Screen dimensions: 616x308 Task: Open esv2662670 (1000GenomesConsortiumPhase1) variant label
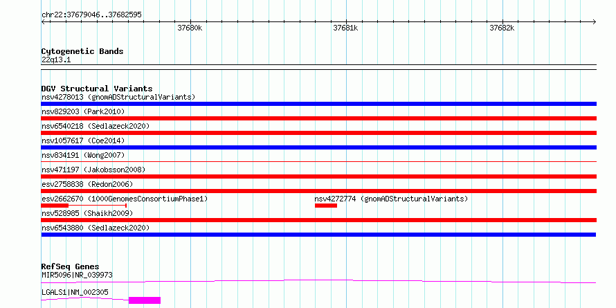[x=125, y=199]
